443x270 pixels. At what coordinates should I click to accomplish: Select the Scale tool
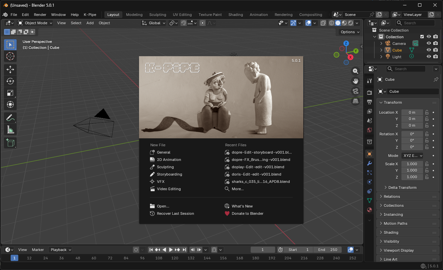pos(10,93)
